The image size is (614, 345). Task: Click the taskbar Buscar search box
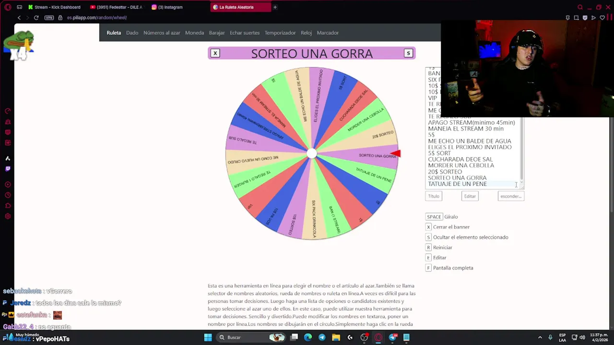(x=250, y=337)
